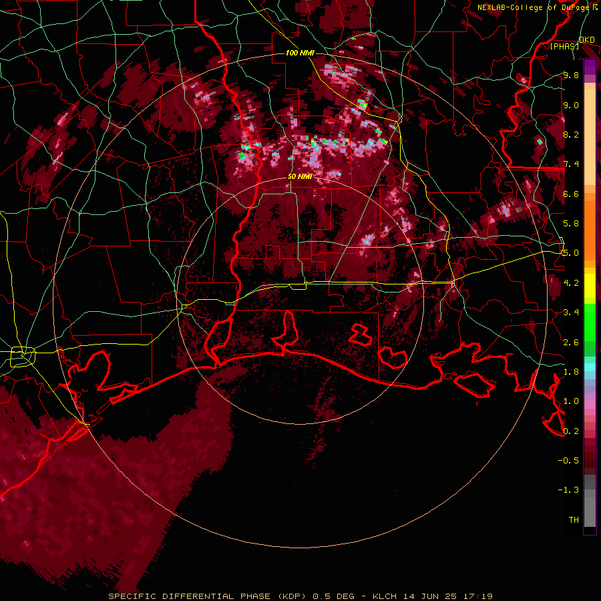601x601 pixels.
Task: Click the Specific Differential Phase KLCH caption
Action: (x=300, y=596)
